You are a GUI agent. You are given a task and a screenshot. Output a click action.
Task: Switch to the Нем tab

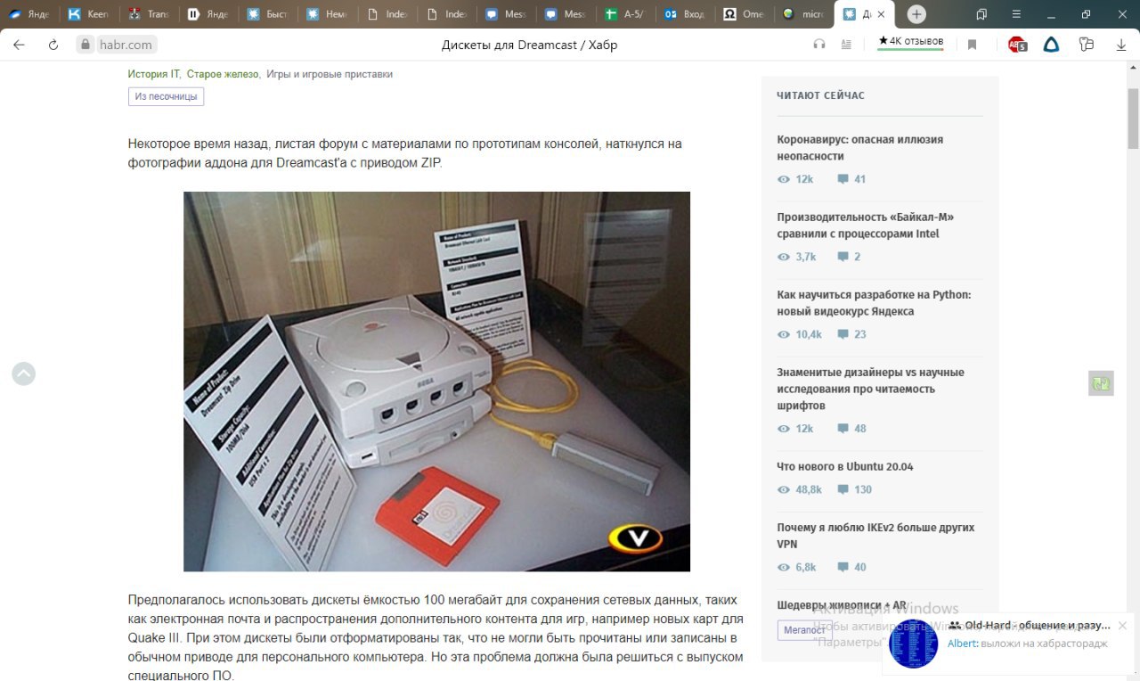point(328,14)
